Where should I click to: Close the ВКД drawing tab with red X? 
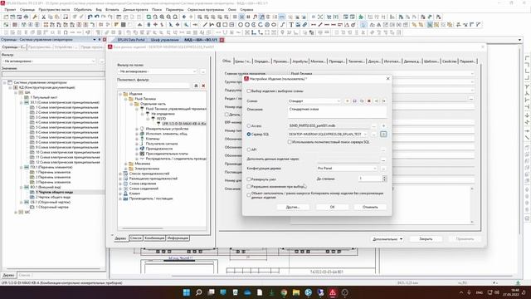pyautogui.click(x=222, y=40)
